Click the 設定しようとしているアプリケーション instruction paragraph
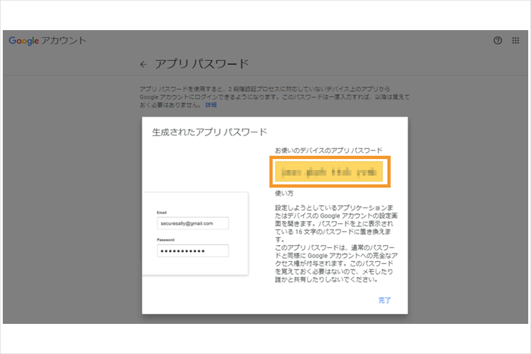Viewport: 531px width, 354px height. [x=336, y=224]
